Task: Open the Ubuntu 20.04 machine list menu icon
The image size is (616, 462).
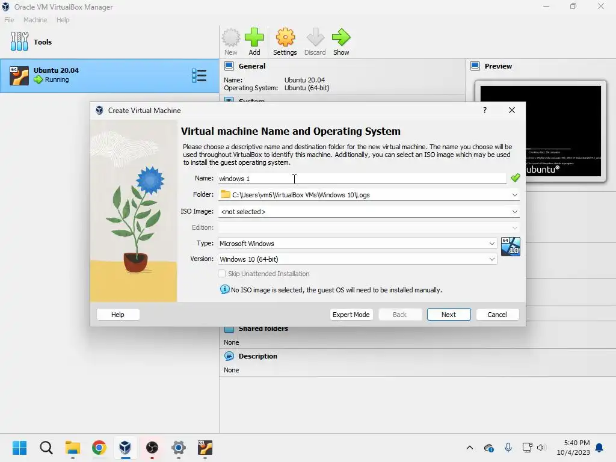Action: coord(199,75)
